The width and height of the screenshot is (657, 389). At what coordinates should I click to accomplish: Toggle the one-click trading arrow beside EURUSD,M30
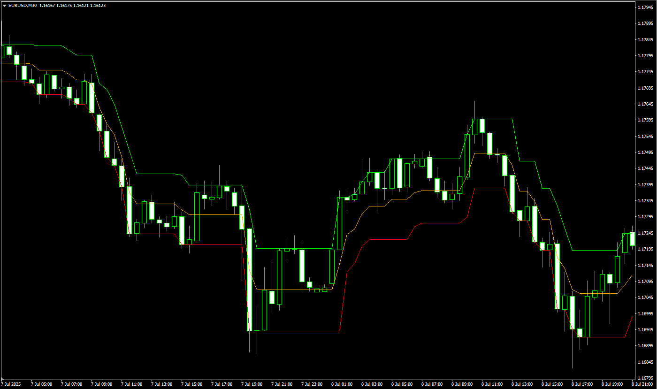click(4, 5)
